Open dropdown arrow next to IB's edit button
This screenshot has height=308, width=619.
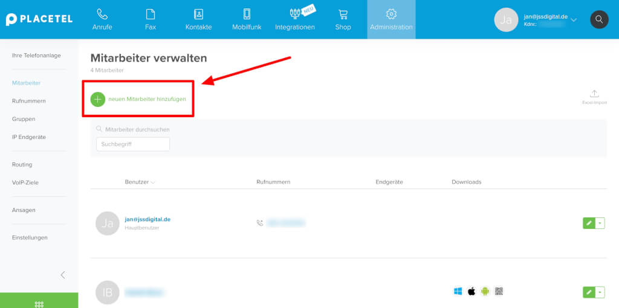tap(600, 292)
